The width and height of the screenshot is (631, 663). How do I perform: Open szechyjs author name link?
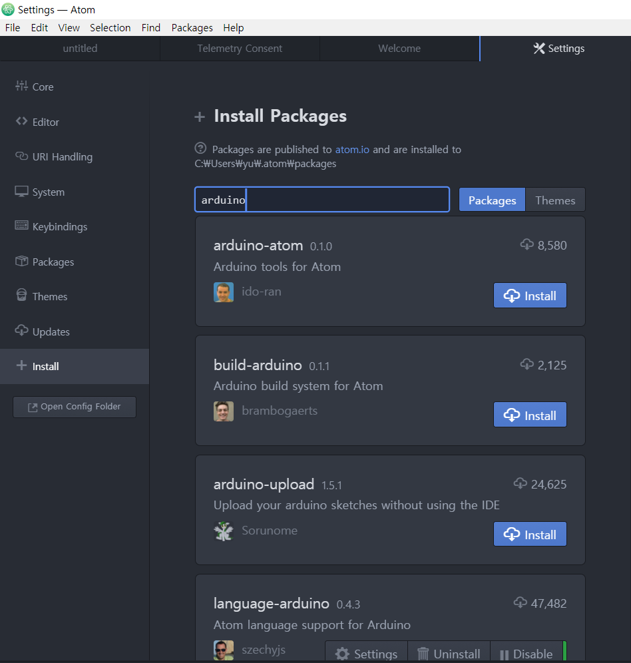(264, 650)
